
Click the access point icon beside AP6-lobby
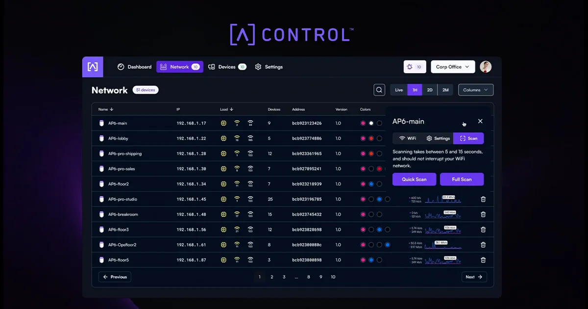tap(101, 138)
